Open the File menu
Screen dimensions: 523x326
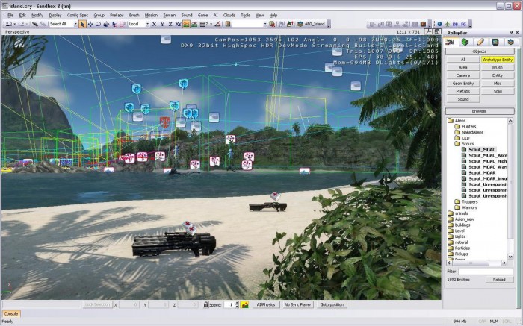(10, 16)
